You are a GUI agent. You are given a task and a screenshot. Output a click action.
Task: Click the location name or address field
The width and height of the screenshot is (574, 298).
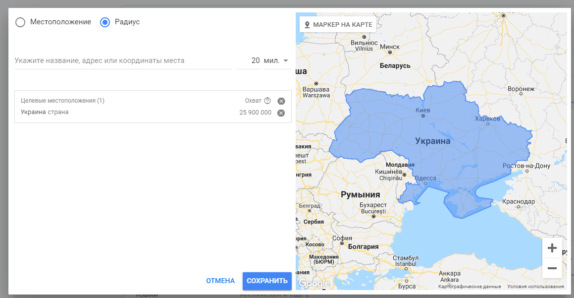(x=123, y=61)
